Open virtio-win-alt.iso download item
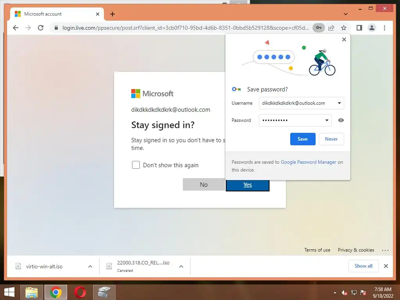The width and height of the screenshot is (400, 300). [44, 266]
